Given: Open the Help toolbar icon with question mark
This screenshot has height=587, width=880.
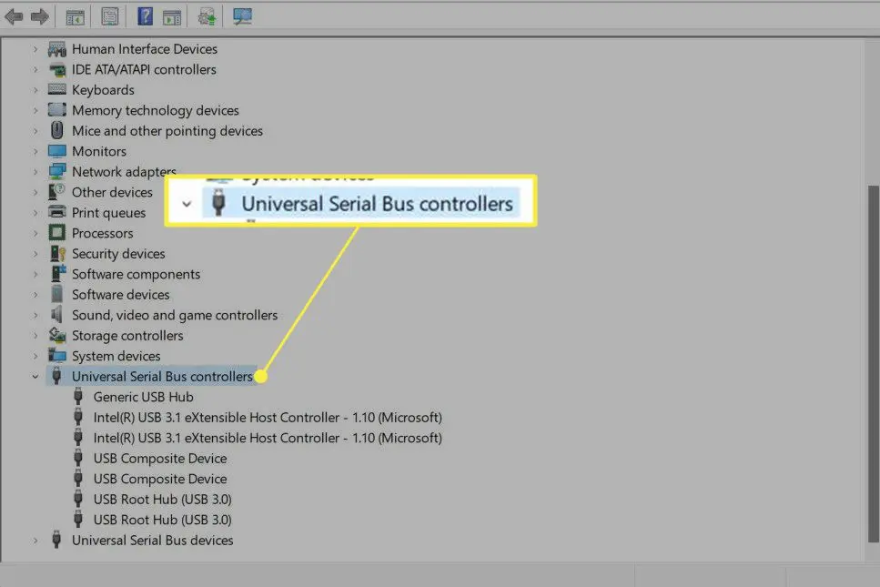Looking at the screenshot, I should [145, 16].
